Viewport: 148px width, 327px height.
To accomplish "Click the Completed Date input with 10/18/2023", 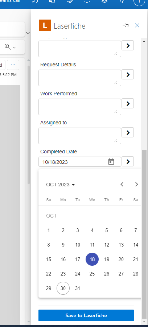I will coord(73,162).
